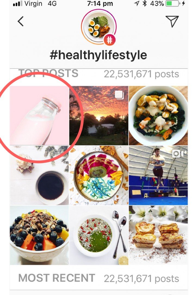Open the hashtag story profile picture
Screen dimensions: 196x295
pos(99,26)
